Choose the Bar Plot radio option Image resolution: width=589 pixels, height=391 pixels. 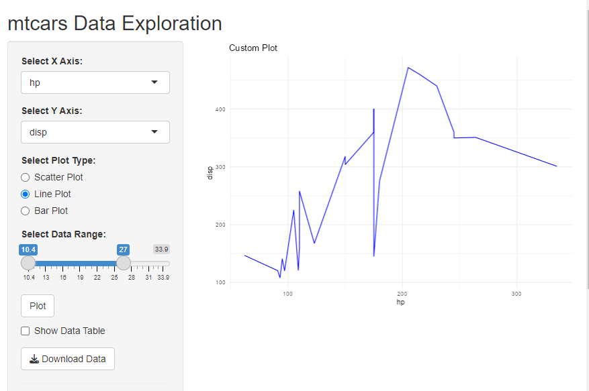[26, 211]
